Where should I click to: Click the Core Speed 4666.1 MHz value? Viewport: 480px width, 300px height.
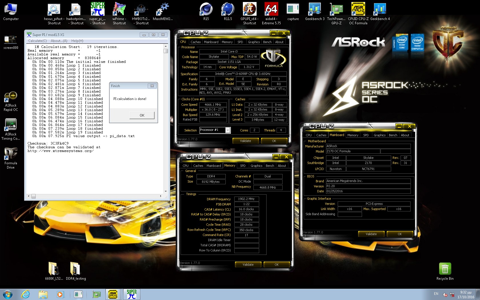point(213,105)
